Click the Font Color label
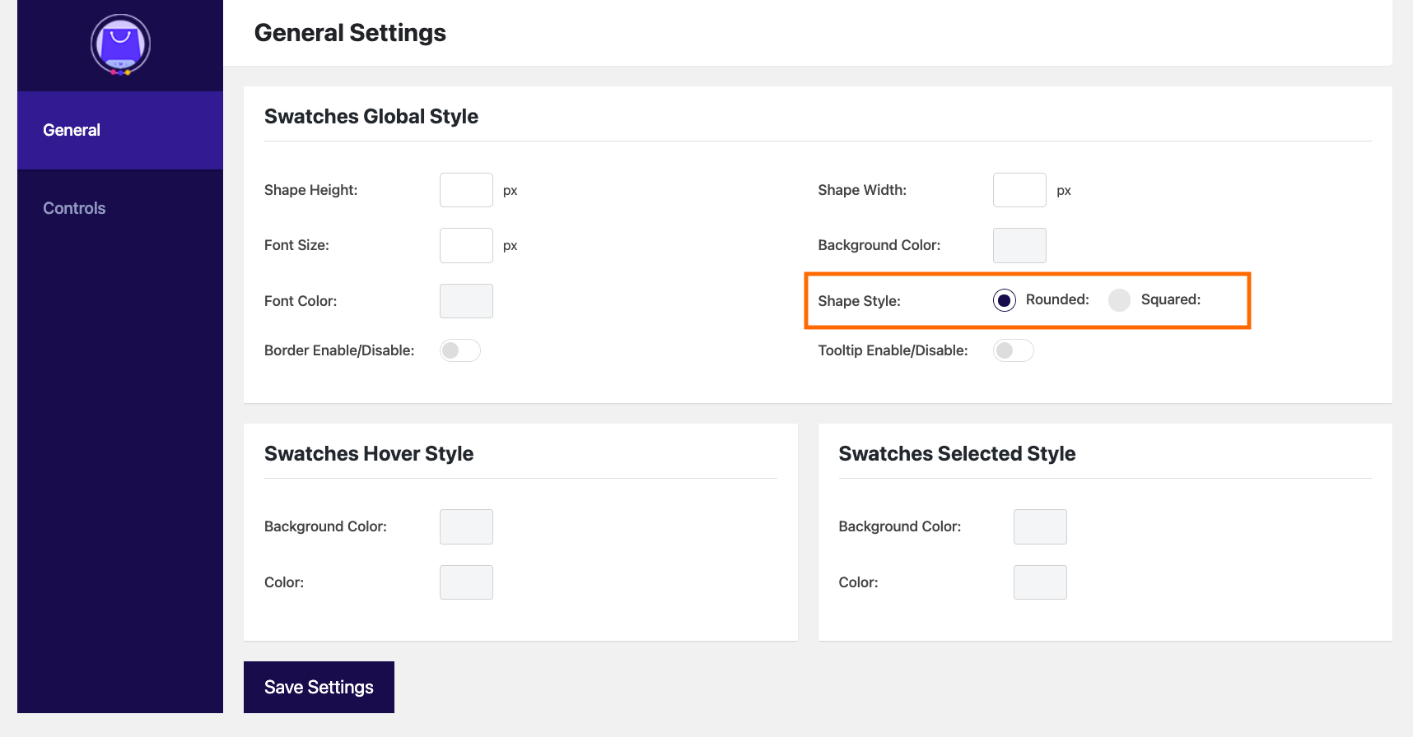 tap(301, 301)
